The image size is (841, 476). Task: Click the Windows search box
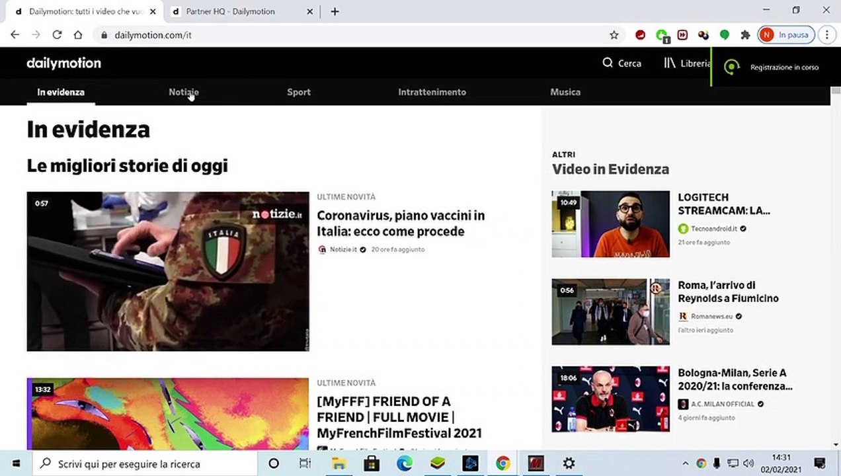pos(145,463)
